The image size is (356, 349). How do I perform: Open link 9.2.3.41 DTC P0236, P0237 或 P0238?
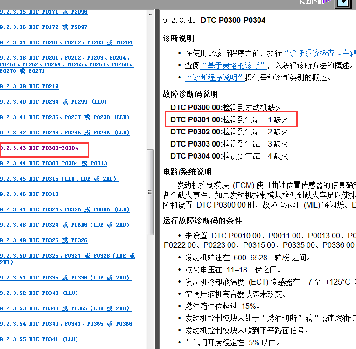coord(65,117)
